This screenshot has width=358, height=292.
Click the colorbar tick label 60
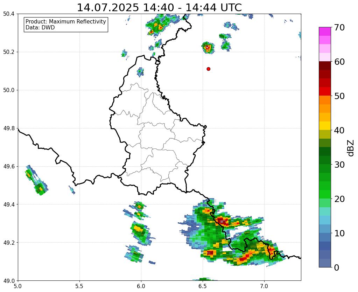[339, 62]
